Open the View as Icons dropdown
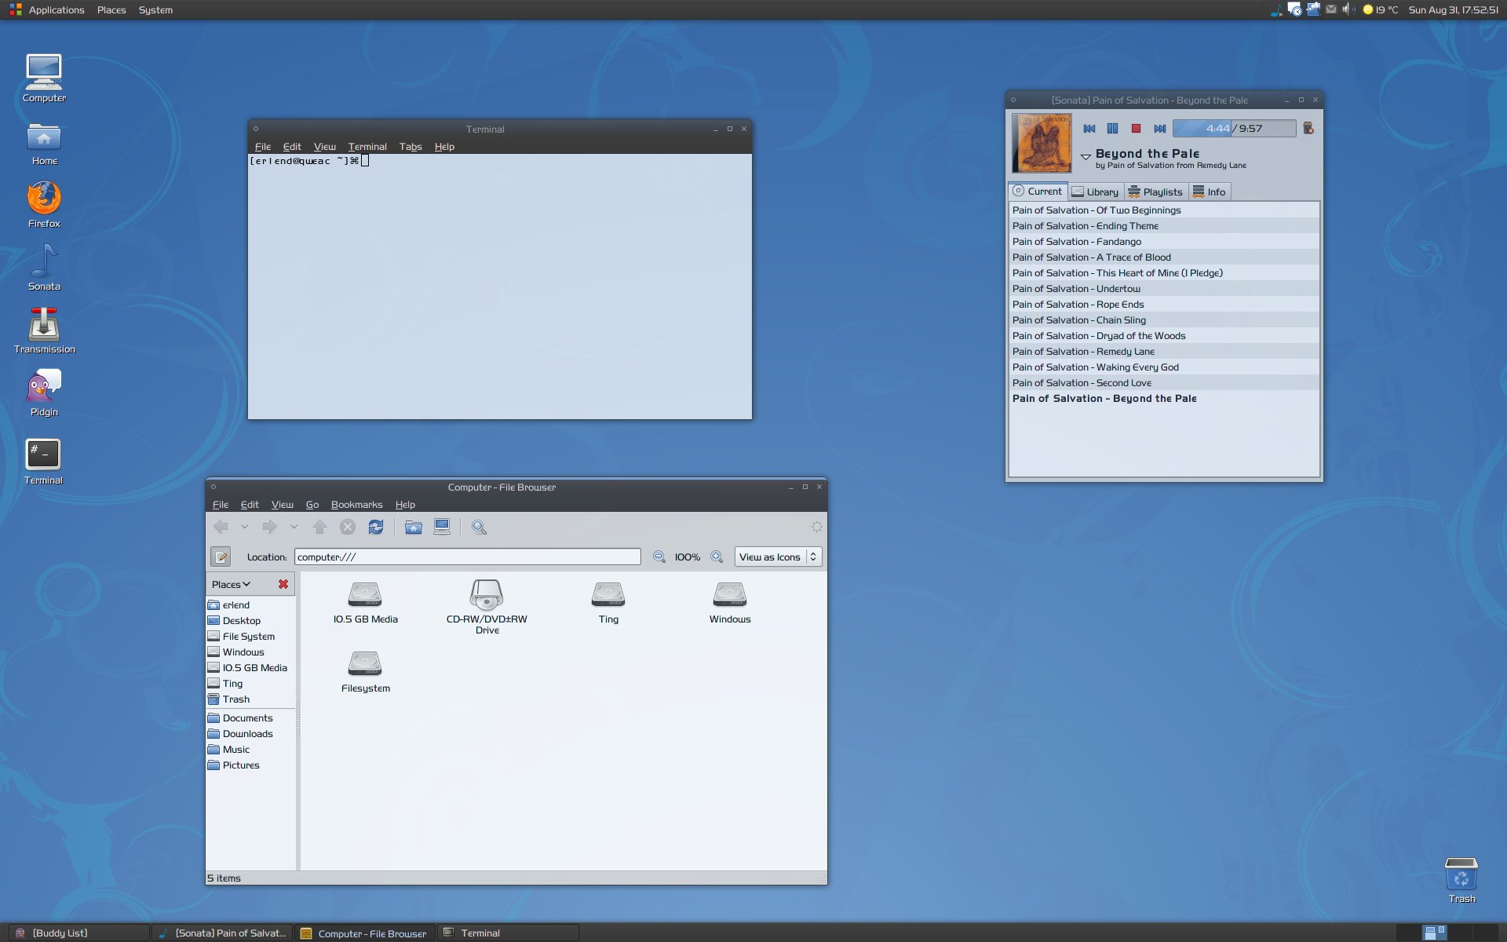 point(778,557)
